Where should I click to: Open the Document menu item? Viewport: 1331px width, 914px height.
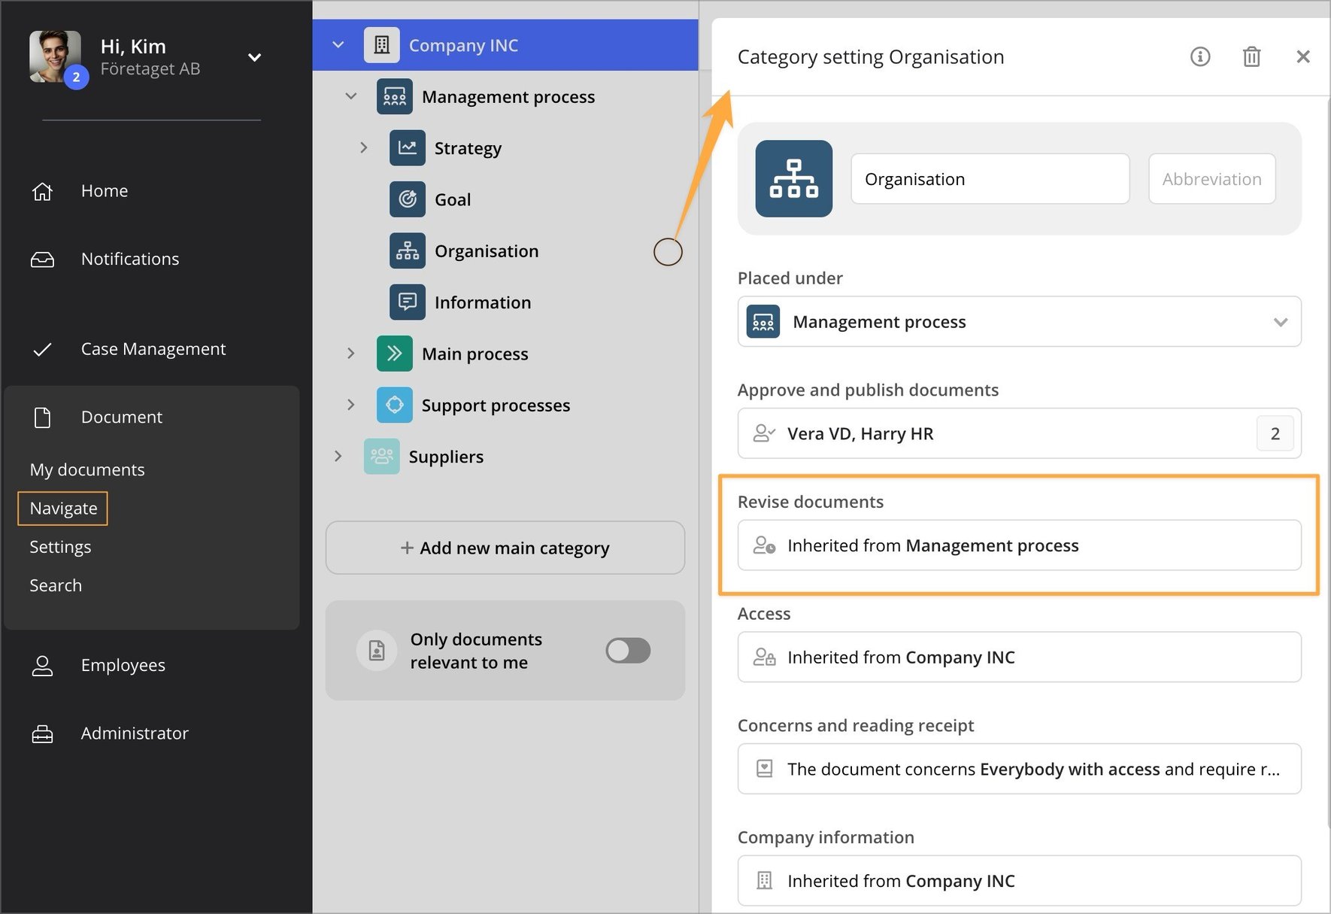(122, 417)
